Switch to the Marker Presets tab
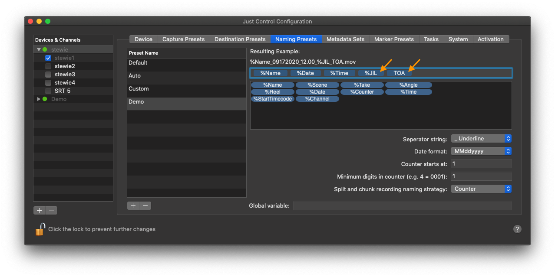 pos(394,39)
